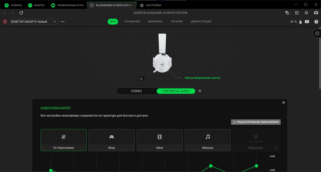Click РЕДАКТИРОВАНИЕ ЭКВАЛАЙЗЕРА button
The image size is (321, 172).
256,122
